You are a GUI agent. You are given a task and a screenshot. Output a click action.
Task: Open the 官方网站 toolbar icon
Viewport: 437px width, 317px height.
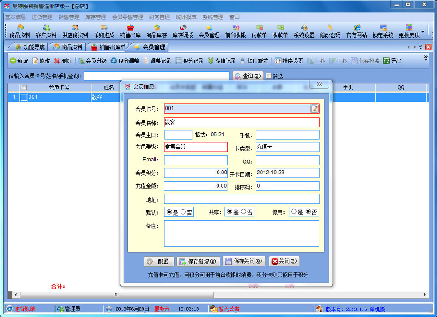point(357,31)
